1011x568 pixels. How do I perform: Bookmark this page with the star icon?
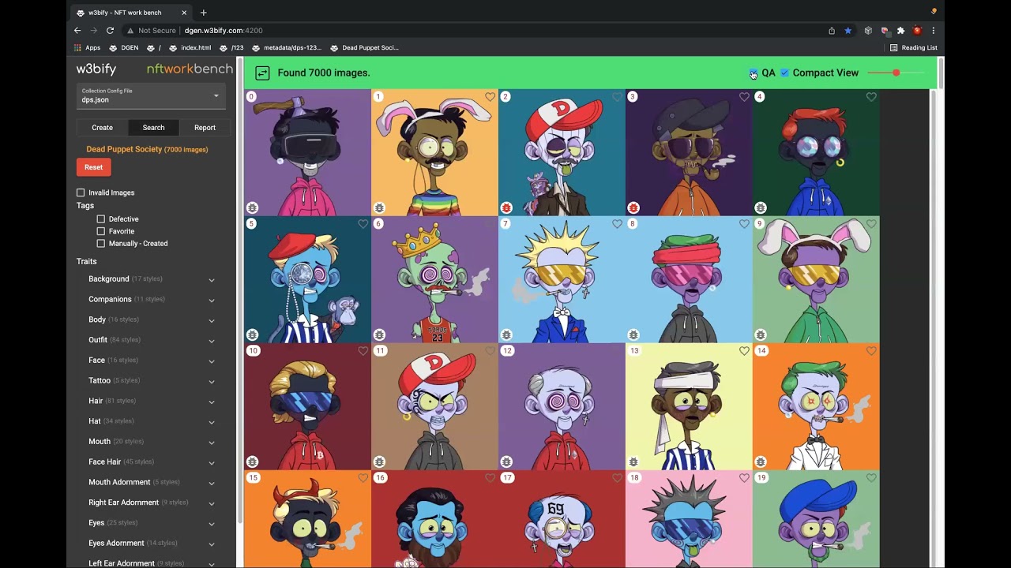click(x=848, y=31)
